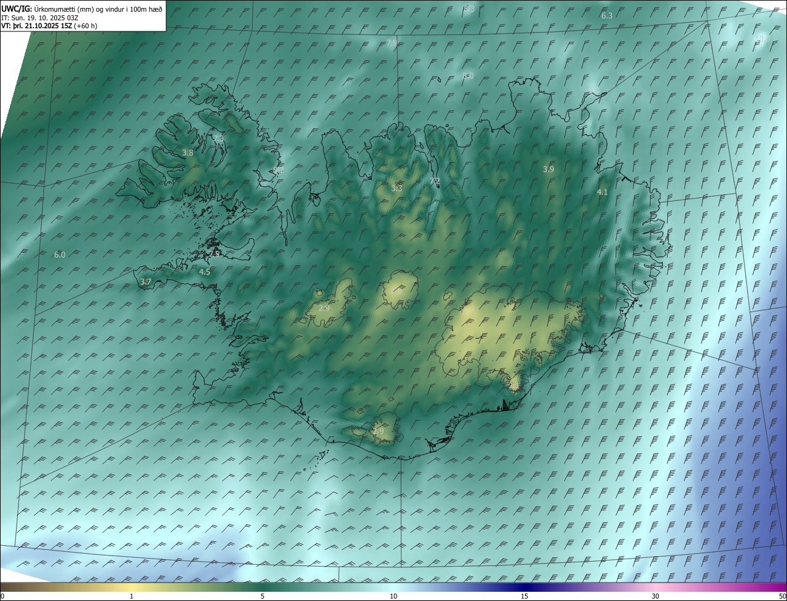Click the 1 tick on the color scale
Screen dimensions: 787x601
[x=132, y=596]
